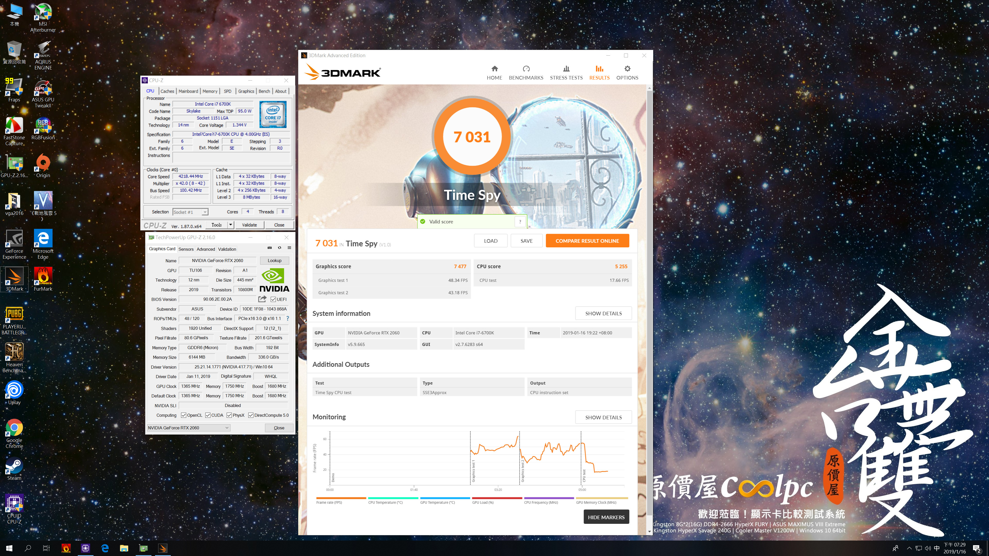Launch Origin from desktop
Screen dimensions: 989x556
[43, 166]
